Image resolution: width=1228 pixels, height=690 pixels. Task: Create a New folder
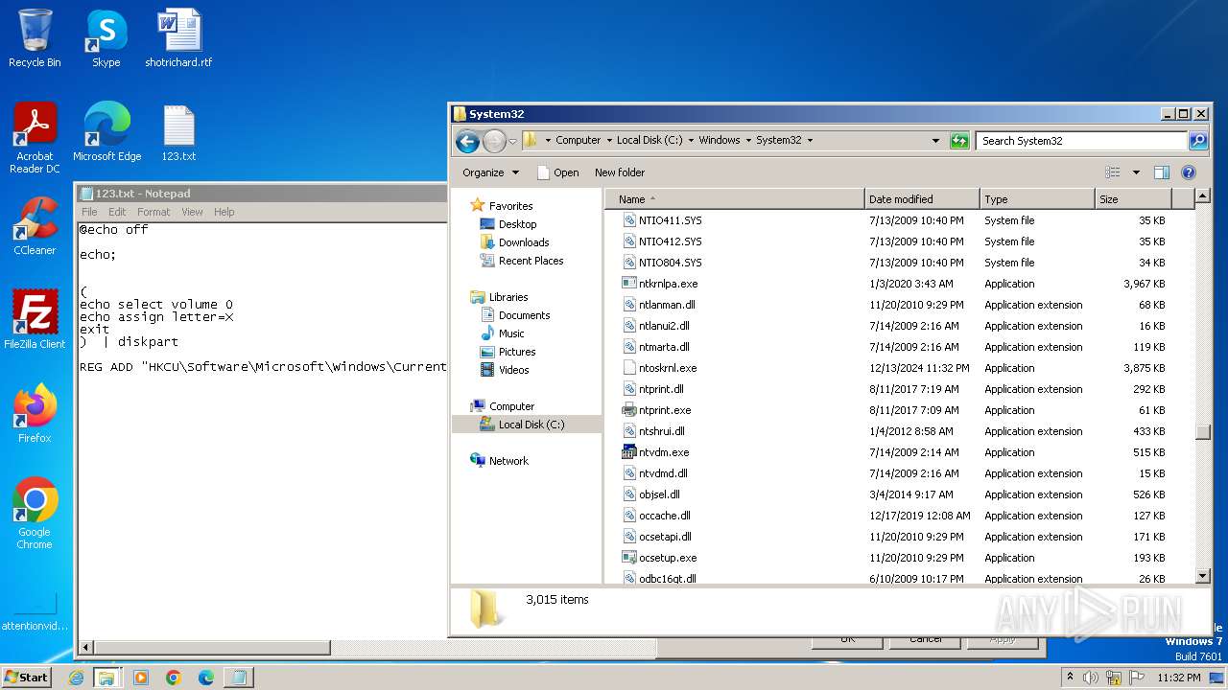pos(620,172)
